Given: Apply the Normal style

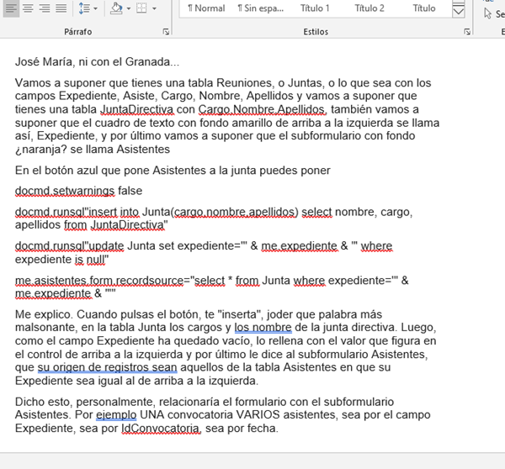Looking at the screenshot, I should point(205,8).
